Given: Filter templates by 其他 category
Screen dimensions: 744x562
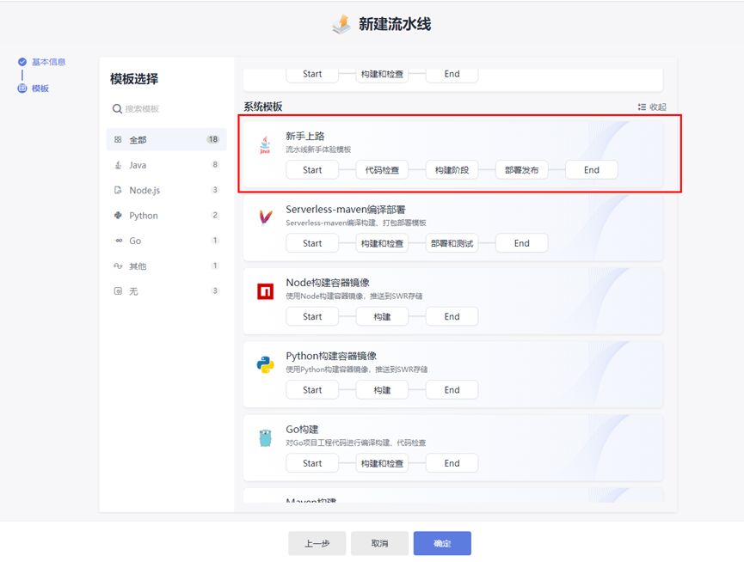Looking at the screenshot, I should point(167,266).
